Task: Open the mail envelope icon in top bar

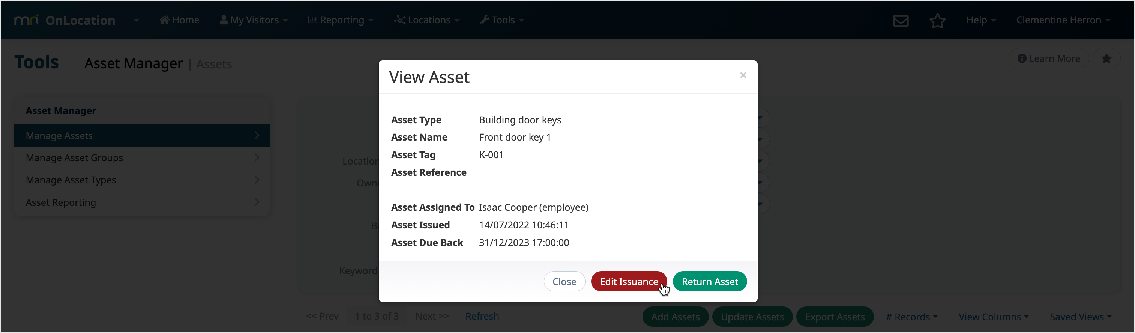Action: (x=901, y=21)
